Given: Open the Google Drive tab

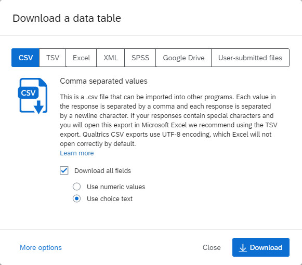Looking at the screenshot, I should [183, 58].
